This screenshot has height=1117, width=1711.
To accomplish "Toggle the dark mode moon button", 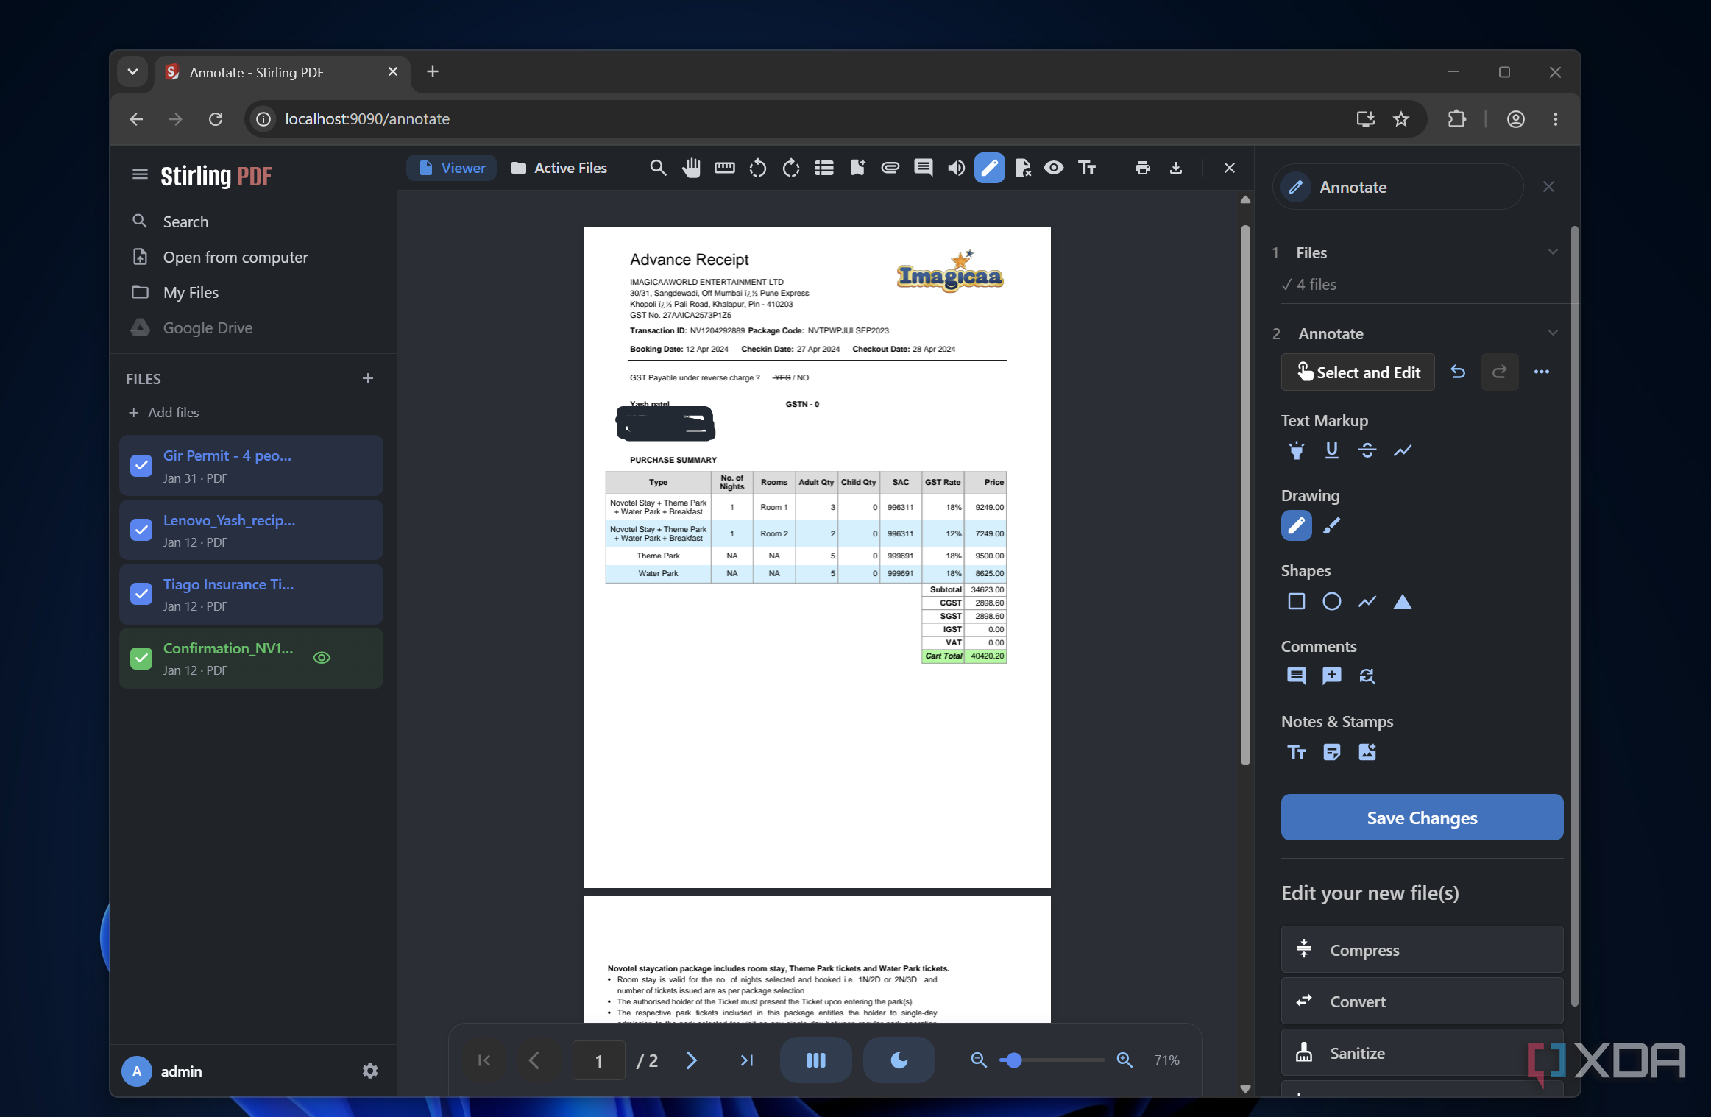I will tap(899, 1060).
